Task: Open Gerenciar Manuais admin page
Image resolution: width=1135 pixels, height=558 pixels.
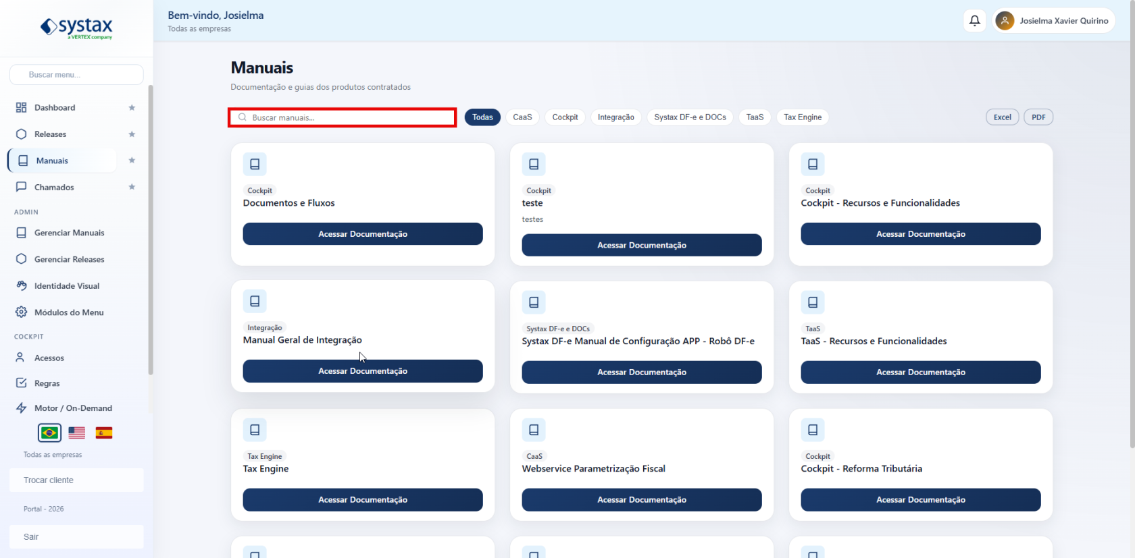Action: click(70, 233)
